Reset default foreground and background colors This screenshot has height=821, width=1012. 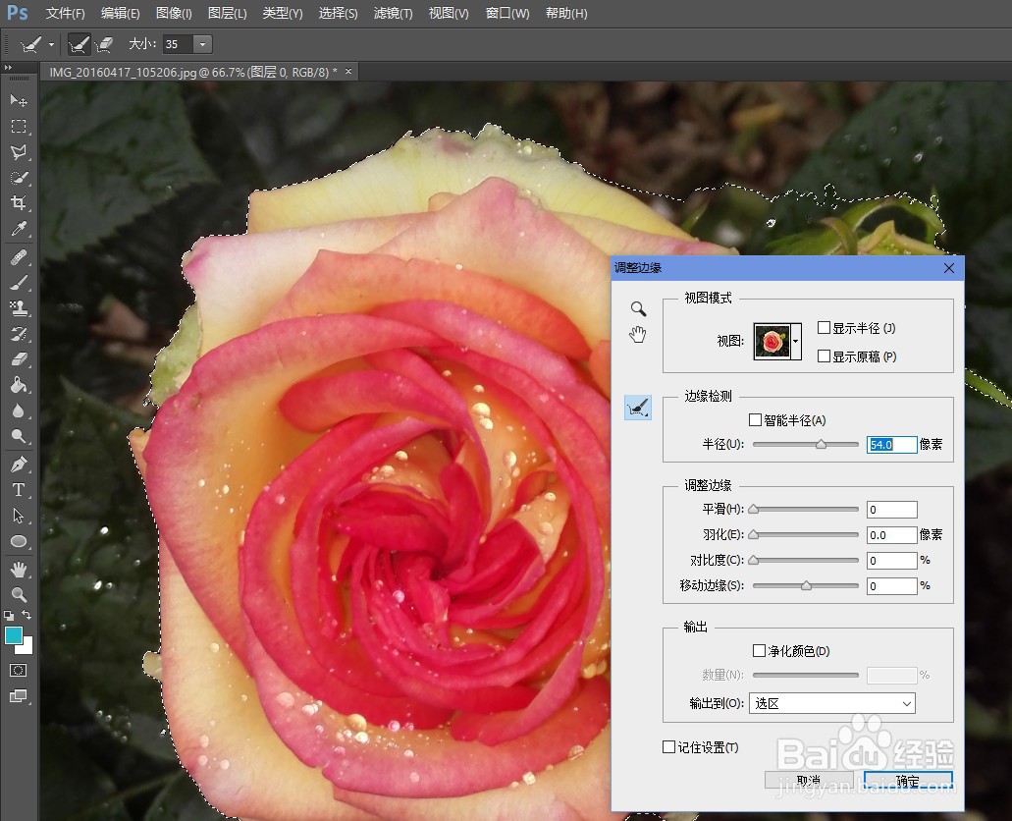[x=9, y=615]
